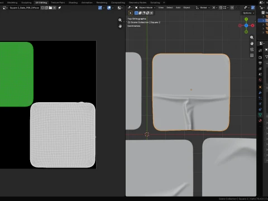This screenshot has height=201, width=268.
Task: Switch to the Modeling workspace tab
Action: 12,3
